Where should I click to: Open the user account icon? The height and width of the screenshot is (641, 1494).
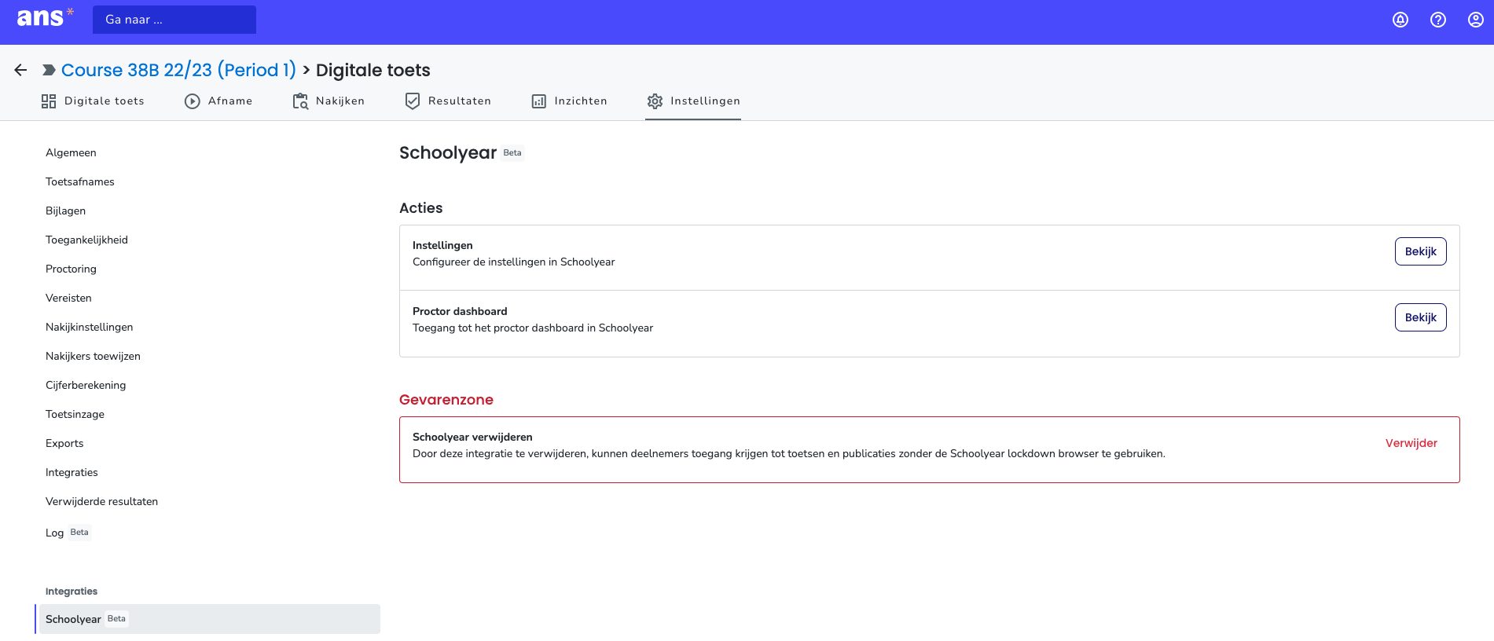click(1476, 20)
